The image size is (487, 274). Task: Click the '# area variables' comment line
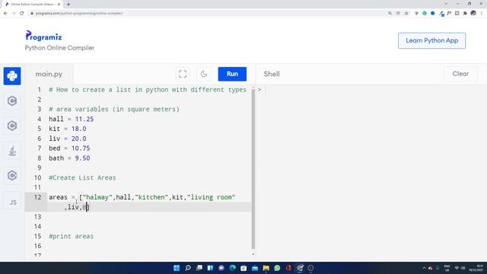(114, 110)
